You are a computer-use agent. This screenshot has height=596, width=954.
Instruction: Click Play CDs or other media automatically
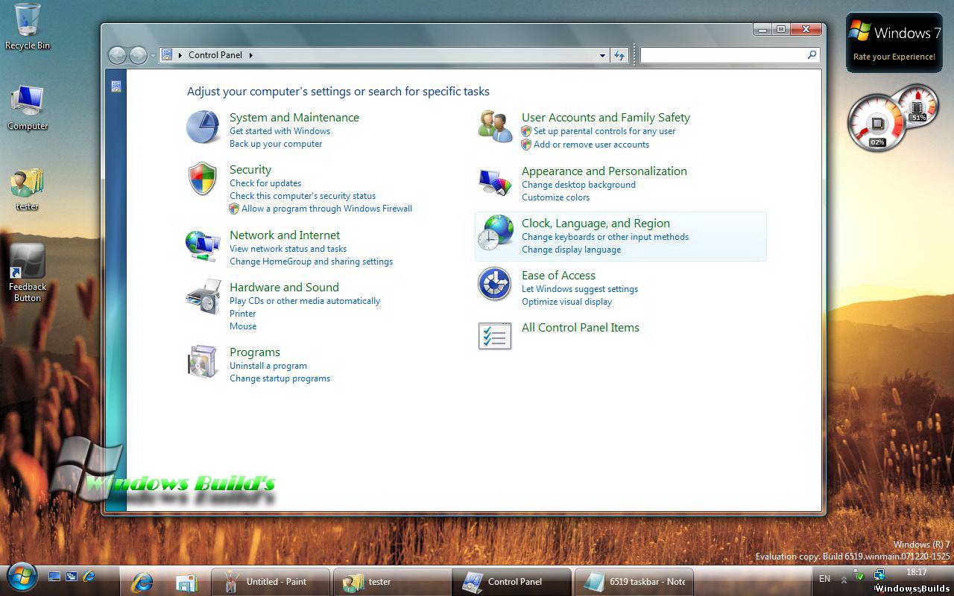coord(305,301)
